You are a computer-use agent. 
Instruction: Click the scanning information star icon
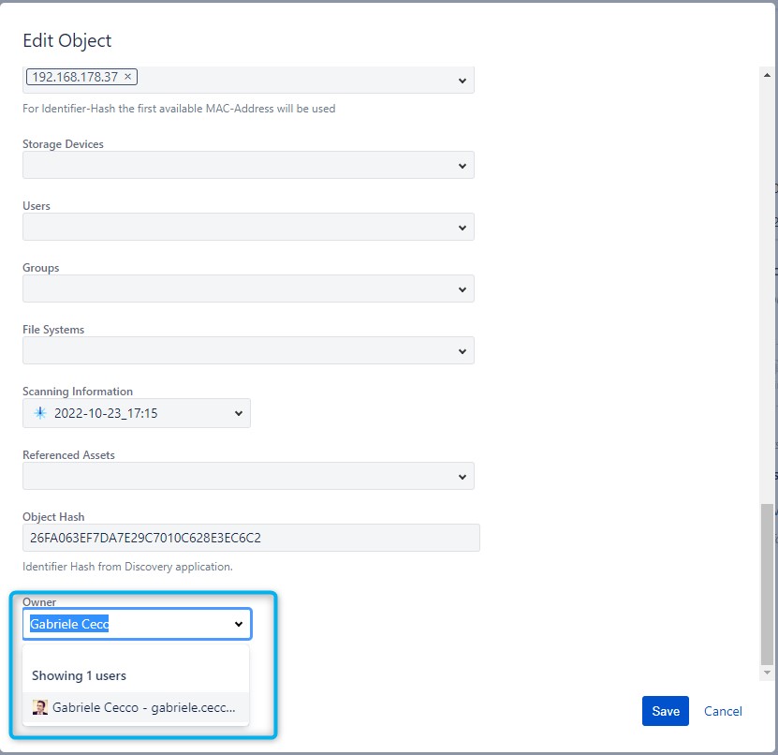39,413
